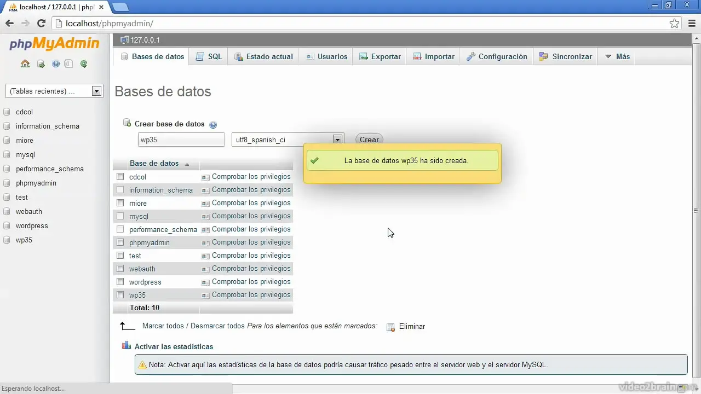Click the sidebar database icon for phpmyadmin
The width and height of the screenshot is (701, 394).
[7, 183]
